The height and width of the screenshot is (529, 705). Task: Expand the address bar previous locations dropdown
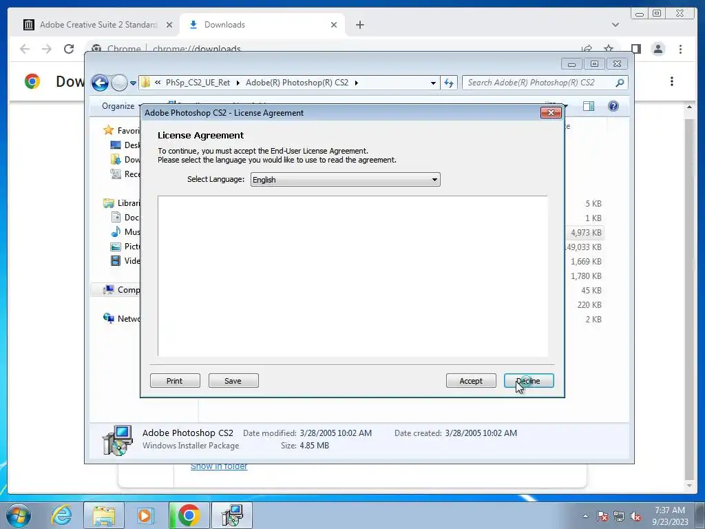(x=433, y=83)
